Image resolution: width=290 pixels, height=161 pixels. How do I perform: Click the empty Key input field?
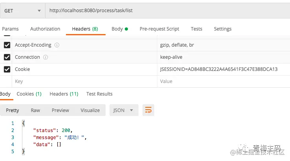[84, 81]
